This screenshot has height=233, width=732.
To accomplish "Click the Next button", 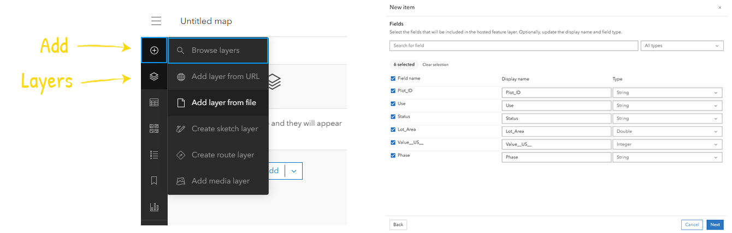I will tap(715, 225).
